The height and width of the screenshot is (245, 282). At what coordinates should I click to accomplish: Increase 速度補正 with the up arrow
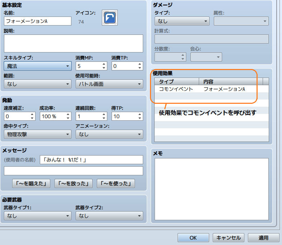(32, 114)
